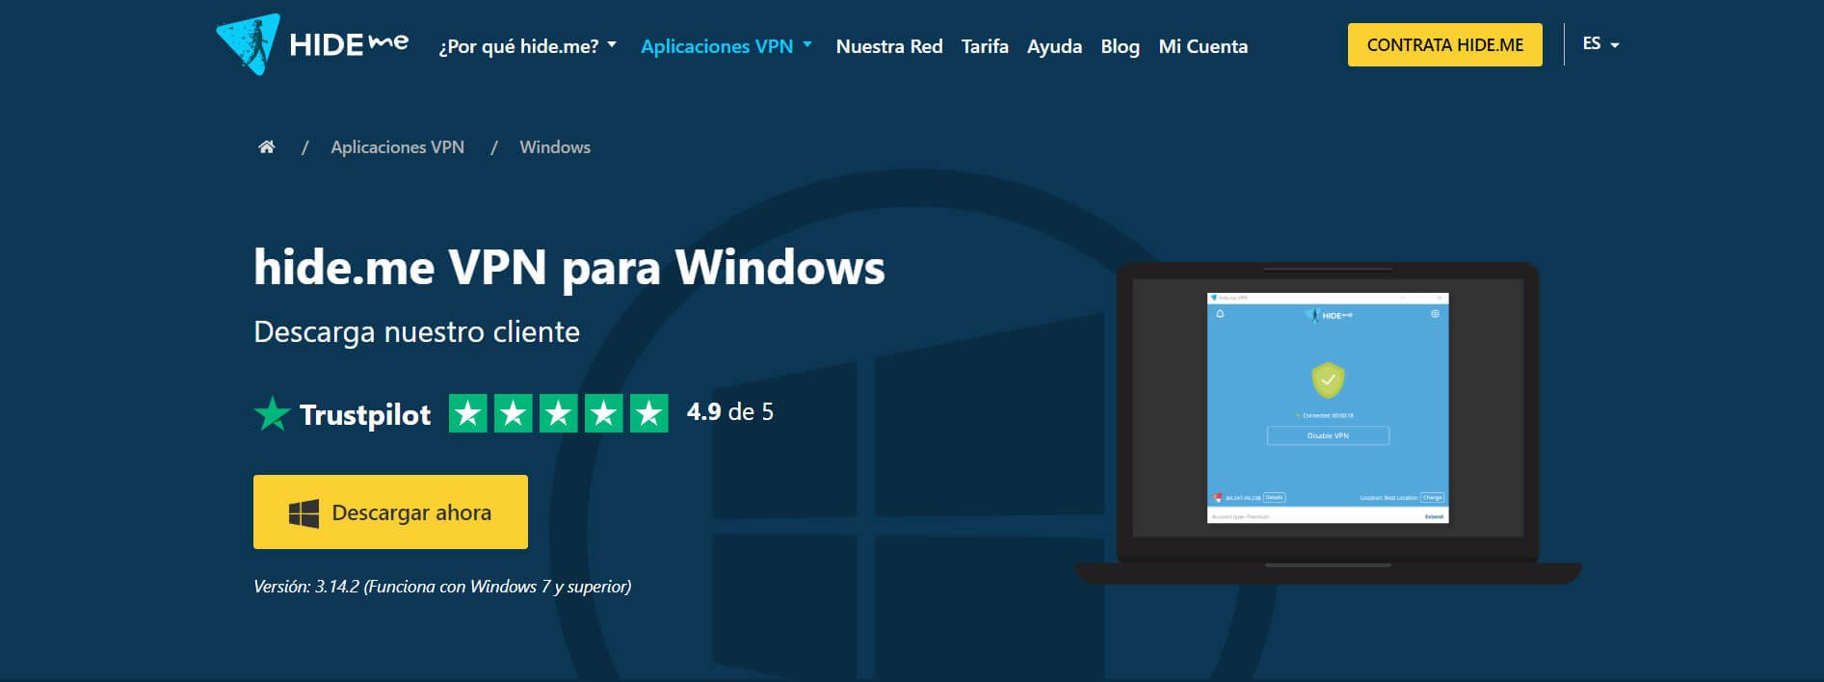Click the Trustpilot star logo
1824x682 pixels.
point(273,414)
